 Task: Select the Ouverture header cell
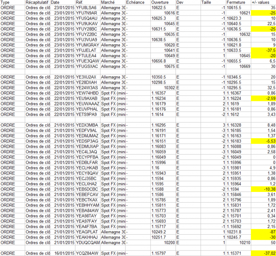tap(163, 3)
